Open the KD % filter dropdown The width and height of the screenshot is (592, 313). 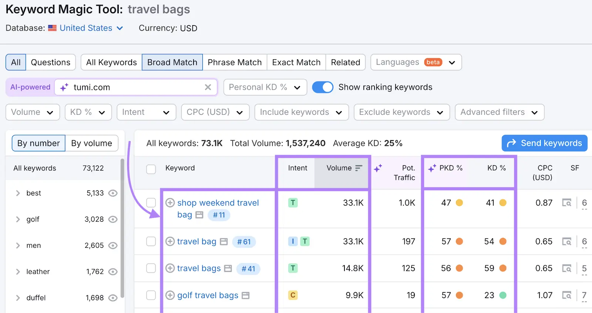click(x=88, y=112)
